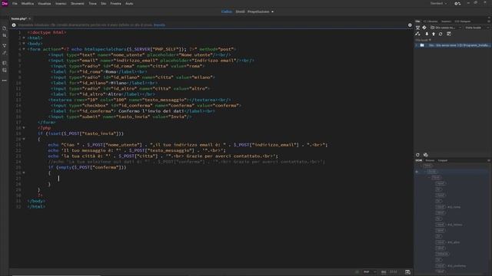Click the Git repository diamond icon
Screen dimensions: 492x276
[x=424, y=28]
